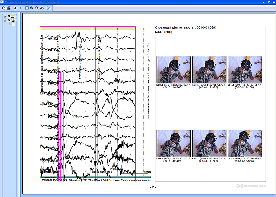276x197 pixels.
Task: Click the new blank document icon
Action: pos(4,8)
